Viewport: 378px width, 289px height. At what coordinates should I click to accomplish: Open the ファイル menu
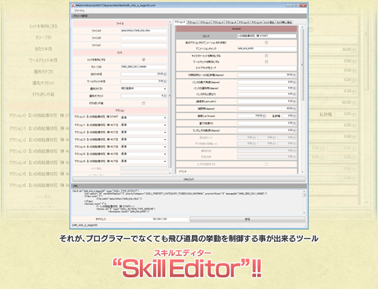79,11
